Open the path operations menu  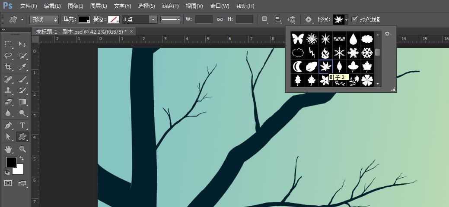264,19
